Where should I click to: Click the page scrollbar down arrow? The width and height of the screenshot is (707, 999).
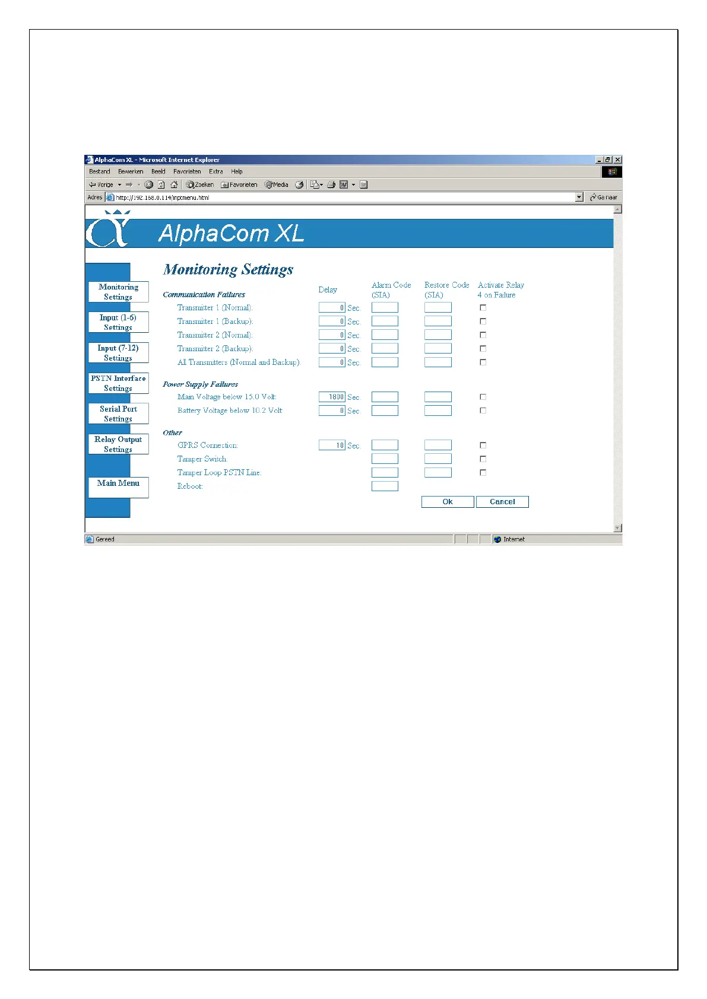(x=617, y=528)
